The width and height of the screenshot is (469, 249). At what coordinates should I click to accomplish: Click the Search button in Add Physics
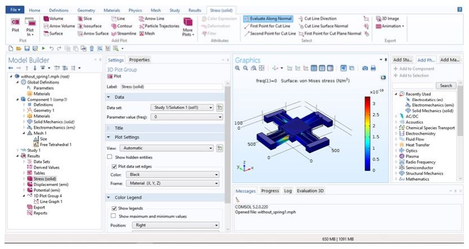(446, 86)
